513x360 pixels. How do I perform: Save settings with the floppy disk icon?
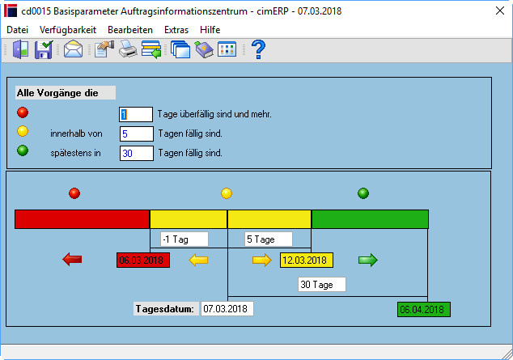click(x=44, y=49)
